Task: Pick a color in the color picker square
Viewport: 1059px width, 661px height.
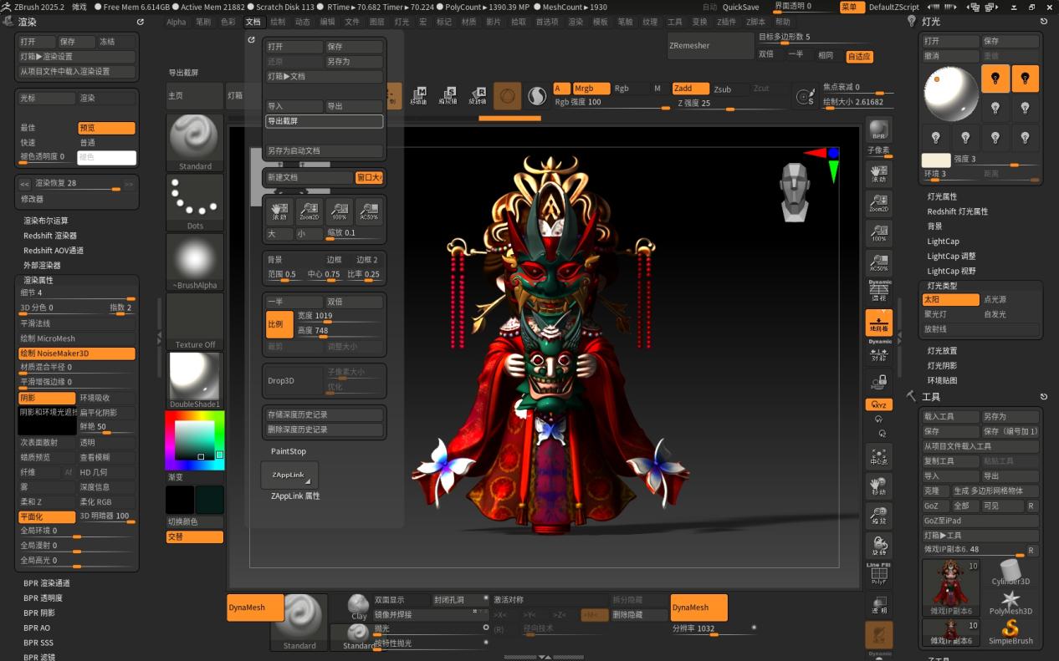Action: click(194, 439)
